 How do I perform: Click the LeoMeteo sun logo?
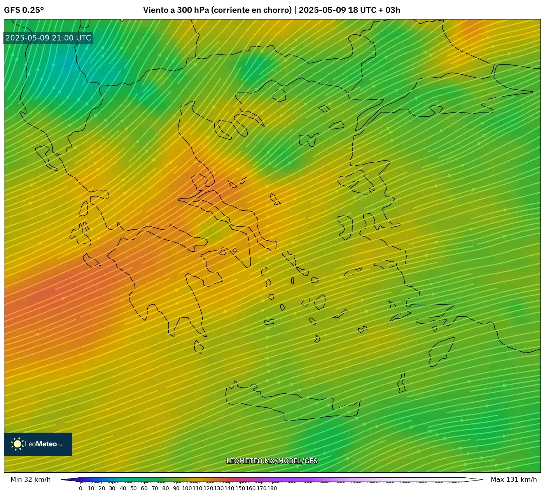(17, 444)
